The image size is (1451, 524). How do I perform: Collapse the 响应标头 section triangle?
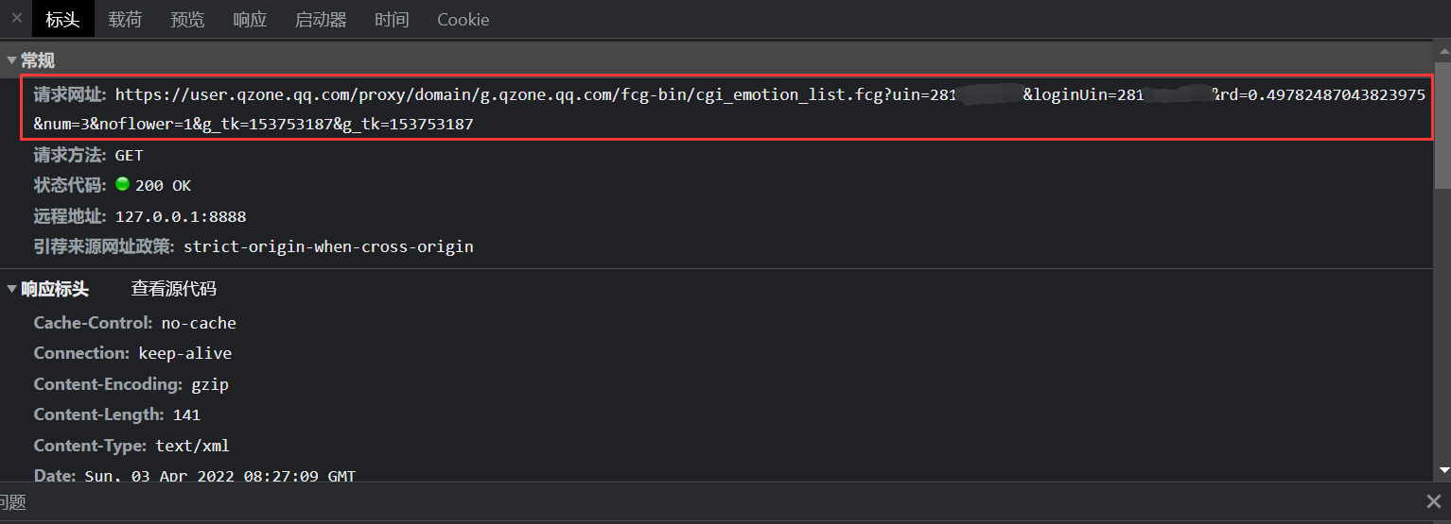click(11, 290)
